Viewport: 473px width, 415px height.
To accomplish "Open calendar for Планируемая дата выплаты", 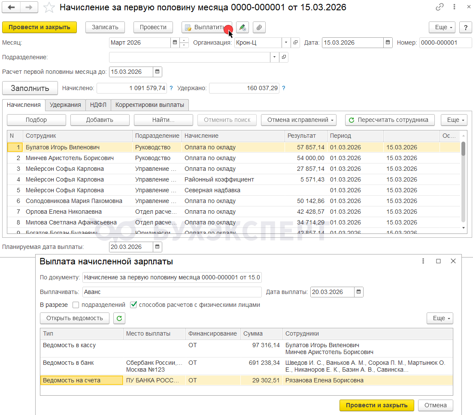I will click(x=158, y=247).
